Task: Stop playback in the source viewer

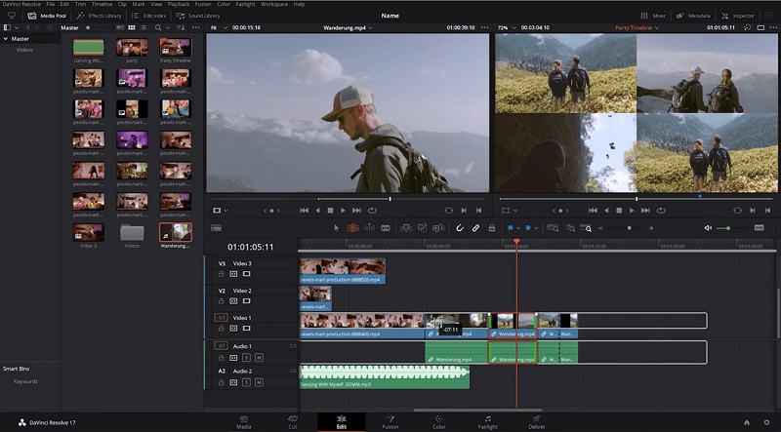Action: 330,211
